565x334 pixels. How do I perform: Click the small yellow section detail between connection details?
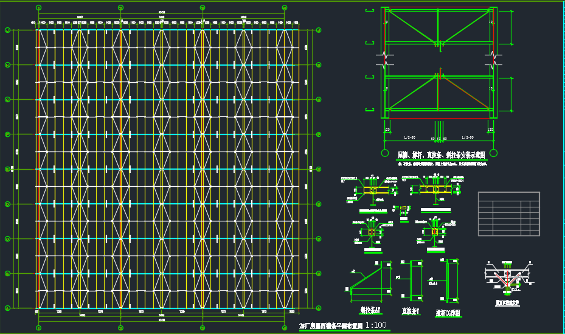coord(402,209)
